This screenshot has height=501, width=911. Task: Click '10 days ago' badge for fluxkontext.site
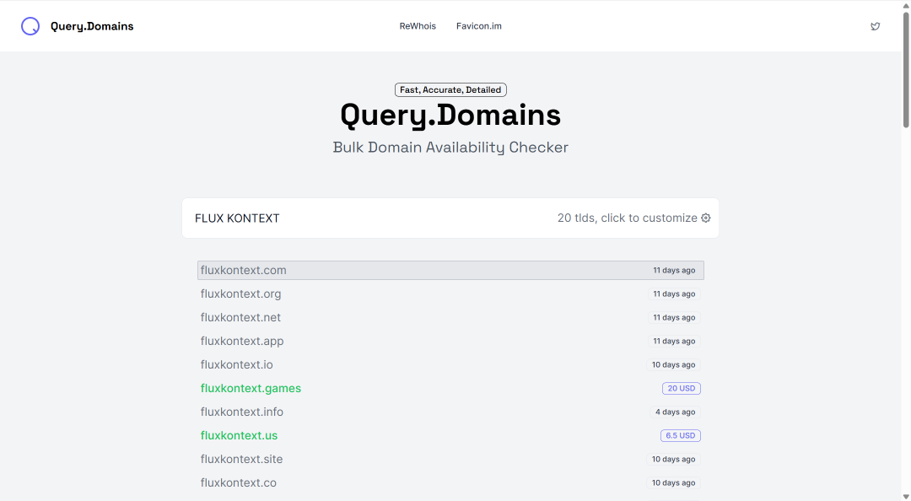(673, 459)
